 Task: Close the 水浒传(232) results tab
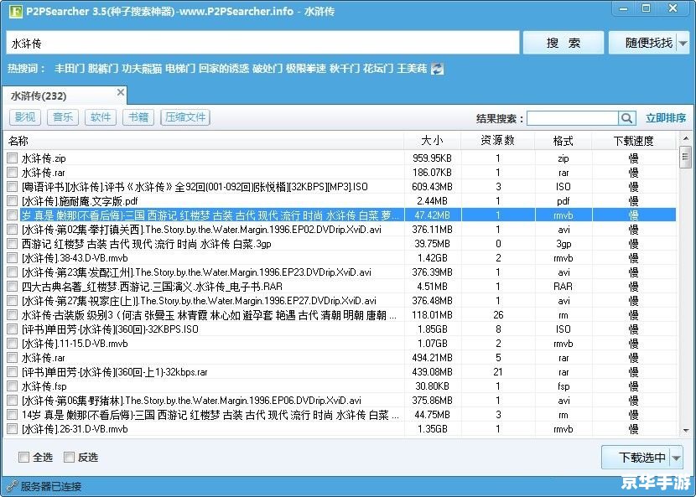pyautogui.click(x=120, y=92)
